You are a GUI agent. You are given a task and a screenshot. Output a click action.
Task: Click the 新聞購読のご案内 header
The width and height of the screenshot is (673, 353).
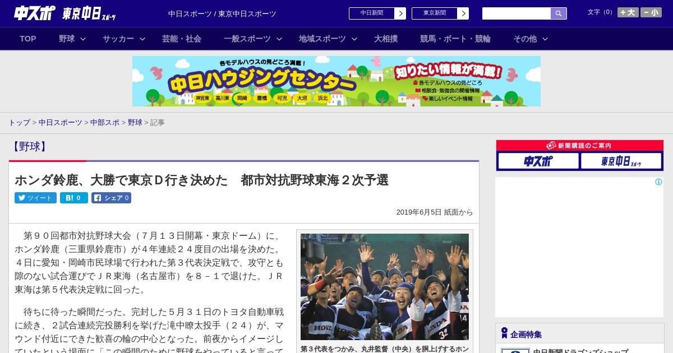point(580,145)
